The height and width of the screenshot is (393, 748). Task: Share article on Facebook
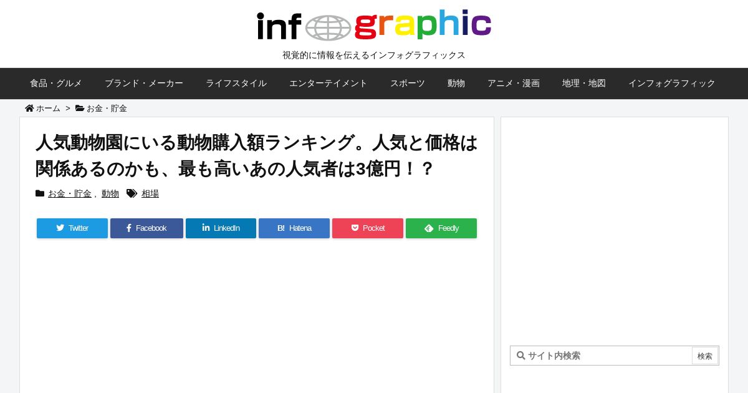tap(146, 228)
